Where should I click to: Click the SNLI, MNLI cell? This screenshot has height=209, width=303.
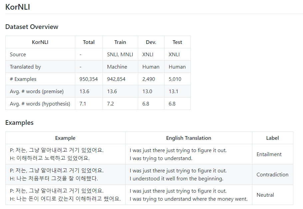pos(120,55)
